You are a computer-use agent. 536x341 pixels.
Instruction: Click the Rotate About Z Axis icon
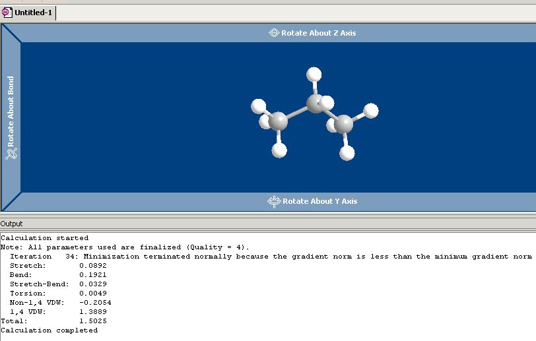274,33
